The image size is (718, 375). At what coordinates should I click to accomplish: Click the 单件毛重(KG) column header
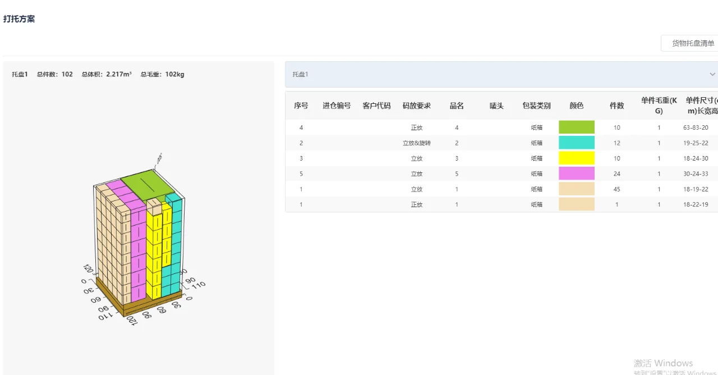click(x=659, y=106)
